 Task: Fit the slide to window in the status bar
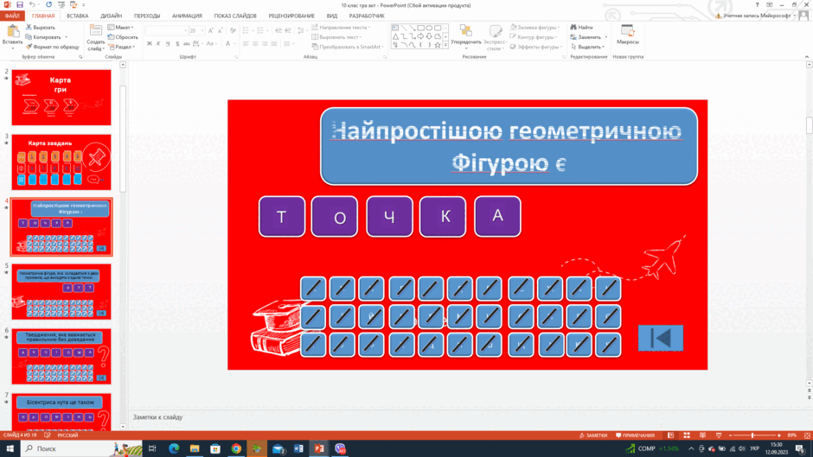pyautogui.click(x=807, y=435)
